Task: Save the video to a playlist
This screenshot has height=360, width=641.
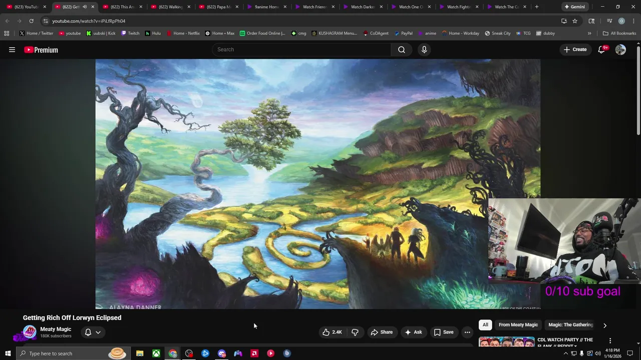Action: tap(444, 332)
